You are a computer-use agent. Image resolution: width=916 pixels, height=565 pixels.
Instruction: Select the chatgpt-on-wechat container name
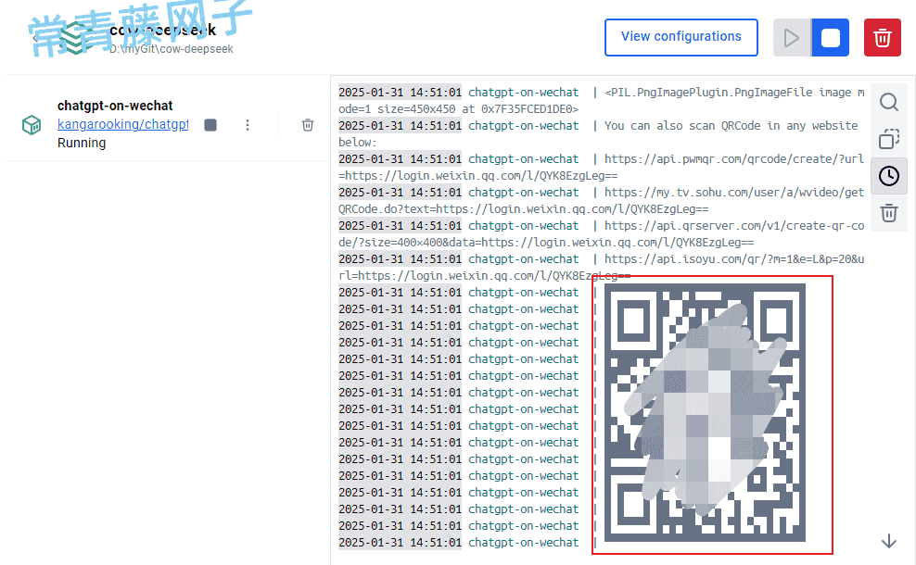[115, 106]
